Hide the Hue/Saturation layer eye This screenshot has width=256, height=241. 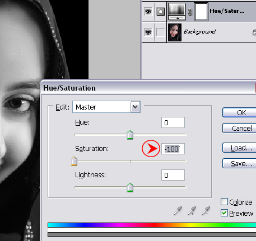pos(148,12)
